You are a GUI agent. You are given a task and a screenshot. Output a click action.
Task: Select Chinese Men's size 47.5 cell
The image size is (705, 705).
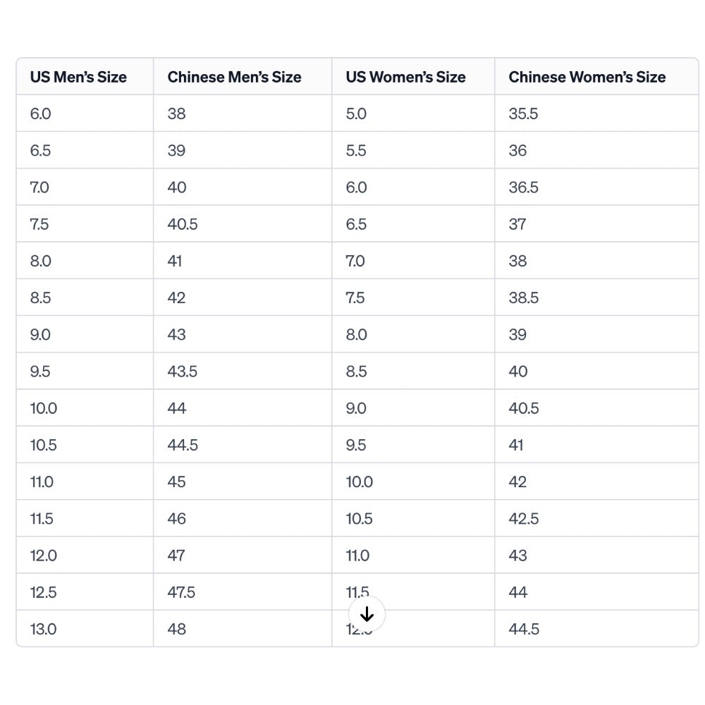[181, 592]
